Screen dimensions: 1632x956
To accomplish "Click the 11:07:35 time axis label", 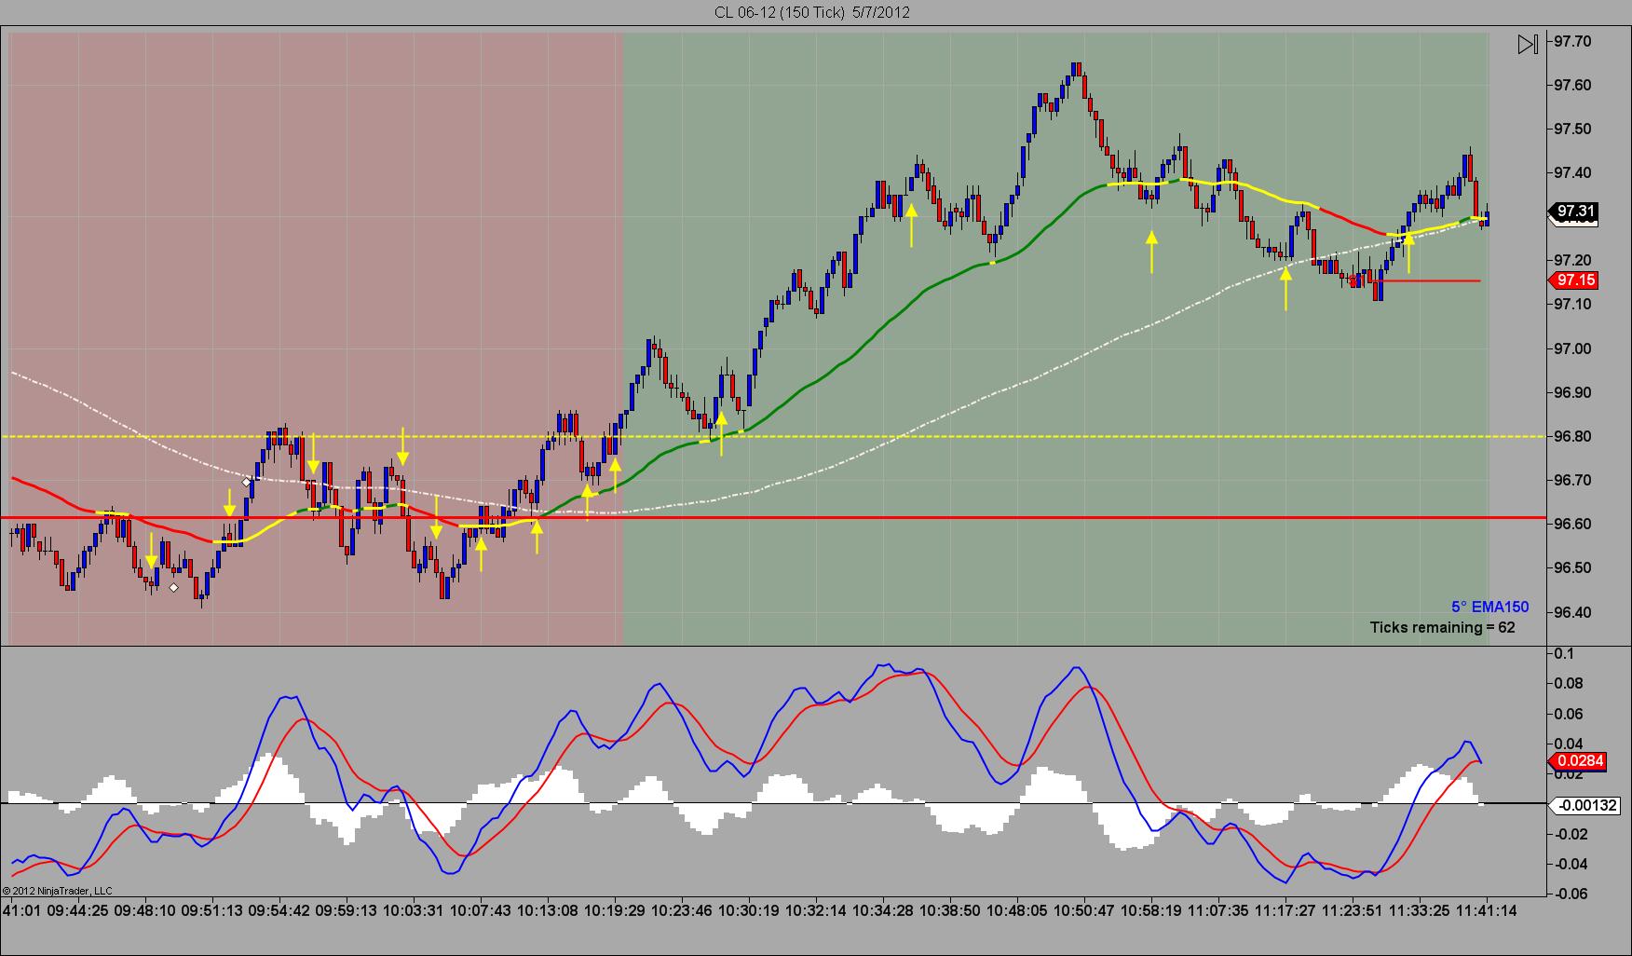I will pyautogui.click(x=1218, y=909).
